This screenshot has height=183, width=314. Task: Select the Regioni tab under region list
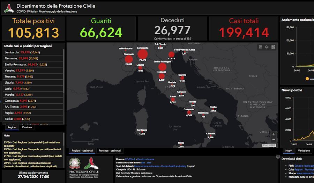[12, 127]
